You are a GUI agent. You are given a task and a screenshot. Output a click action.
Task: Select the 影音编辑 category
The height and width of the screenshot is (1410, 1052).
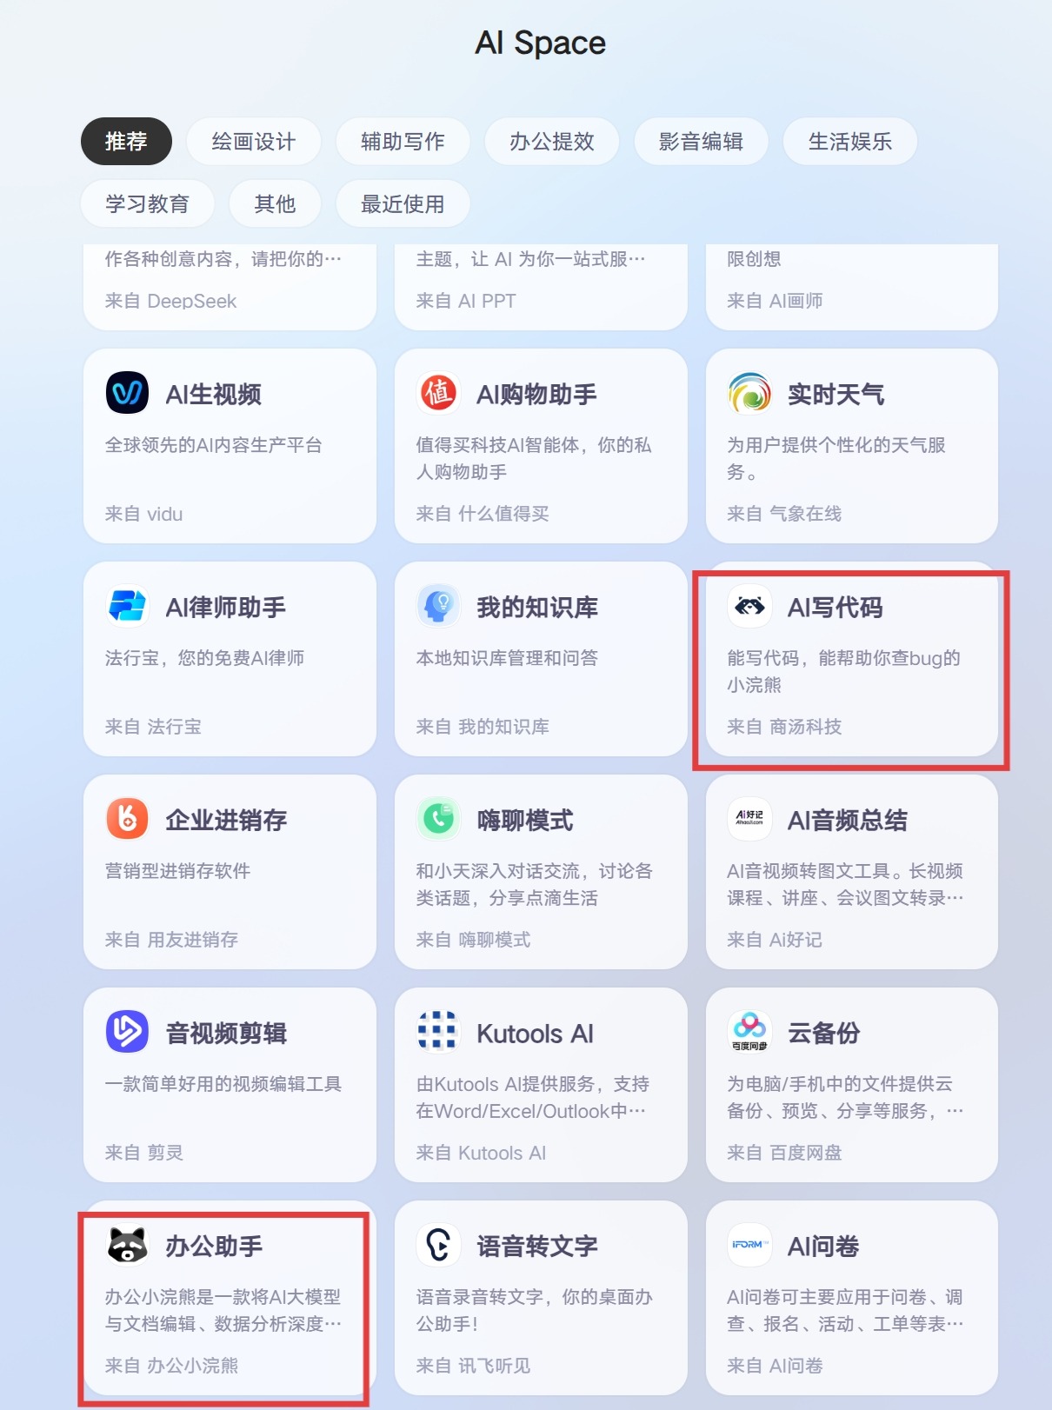pos(701,142)
